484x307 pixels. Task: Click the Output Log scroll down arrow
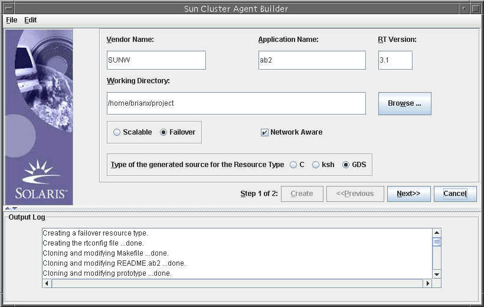click(x=437, y=275)
